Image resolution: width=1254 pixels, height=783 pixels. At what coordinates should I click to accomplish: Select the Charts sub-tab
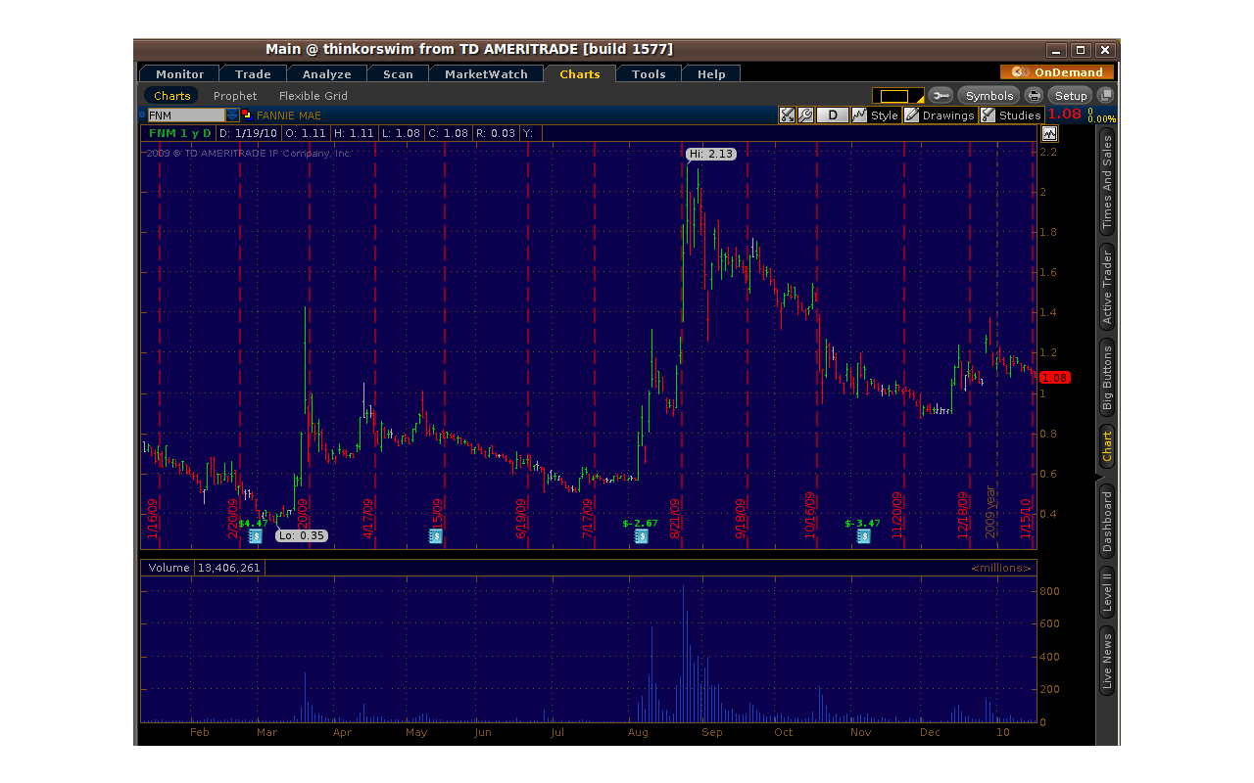click(171, 95)
